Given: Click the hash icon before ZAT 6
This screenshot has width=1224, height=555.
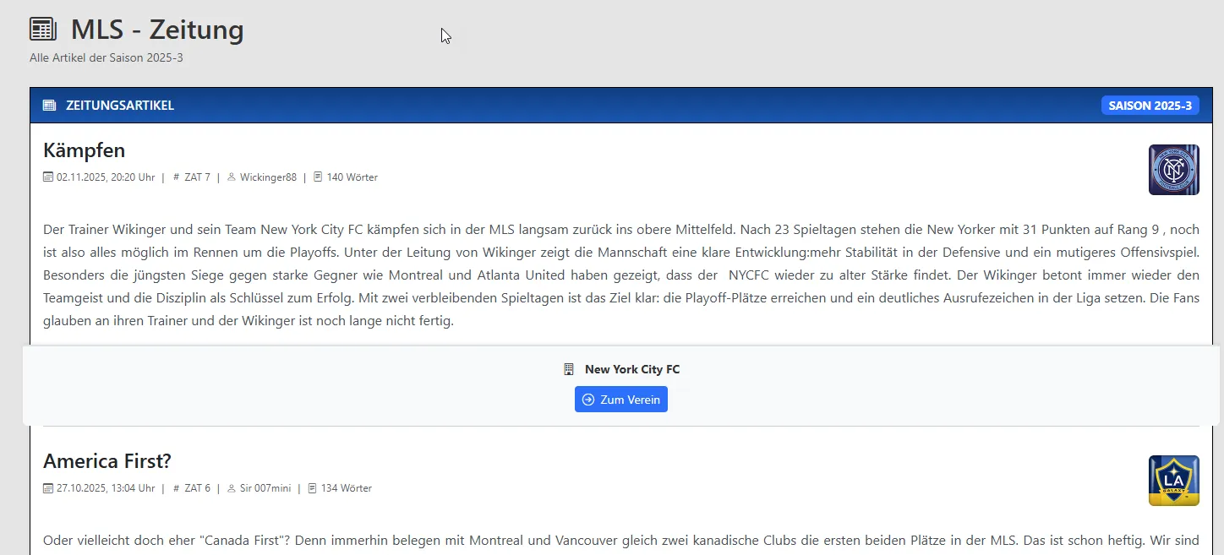Looking at the screenshot, I should click(x=176, y=488).
